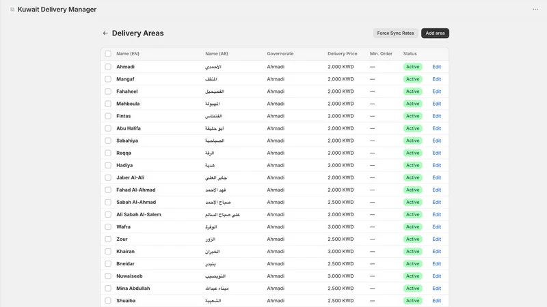Click the Kuwait Delivery Manager app icon
This screenshot has height=307, width=547.
[12, 10]
